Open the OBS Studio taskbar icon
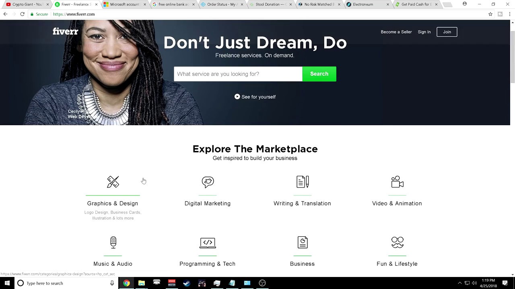The image size is (515, 289). click(x=262, y=283)
